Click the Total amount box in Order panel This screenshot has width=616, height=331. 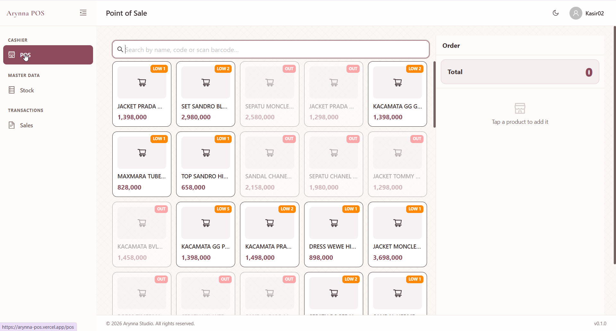pos(520,72)
